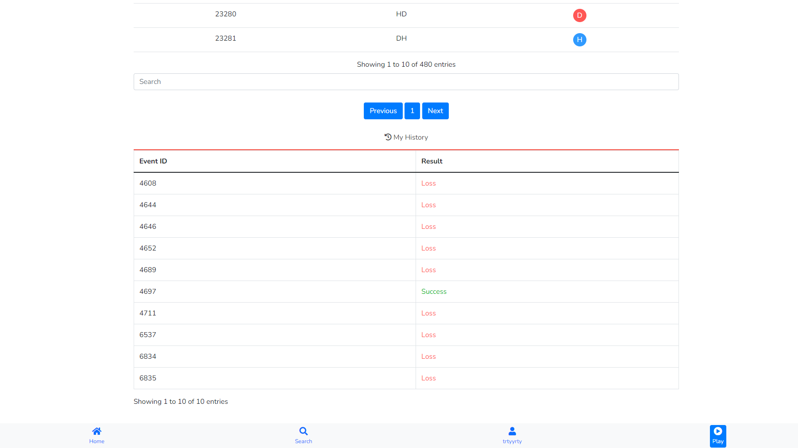Click event ID 23280 in the top table
798x448 pixels.
coord(226,14)
